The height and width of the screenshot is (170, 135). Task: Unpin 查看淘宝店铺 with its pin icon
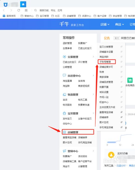point(122,112)
